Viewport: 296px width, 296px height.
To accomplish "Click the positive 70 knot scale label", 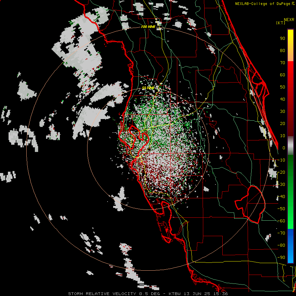I will (x=283, y=63).
